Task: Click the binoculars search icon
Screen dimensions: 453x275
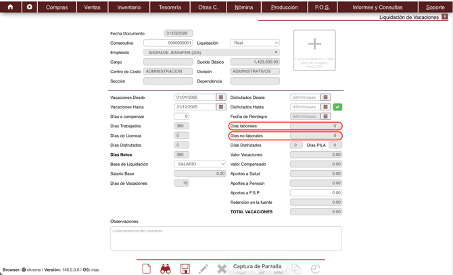Action: coord(166,269)
